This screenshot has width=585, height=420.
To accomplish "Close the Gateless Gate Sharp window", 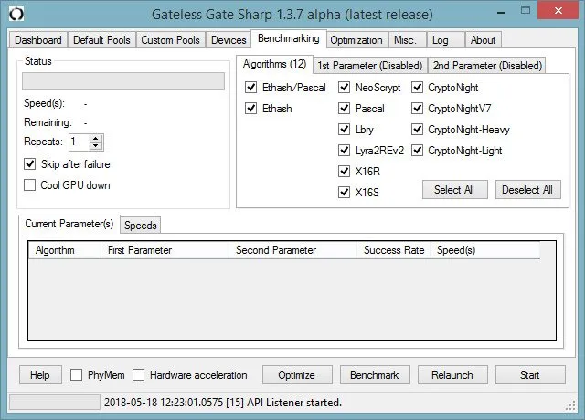I will tap(558, 10).
